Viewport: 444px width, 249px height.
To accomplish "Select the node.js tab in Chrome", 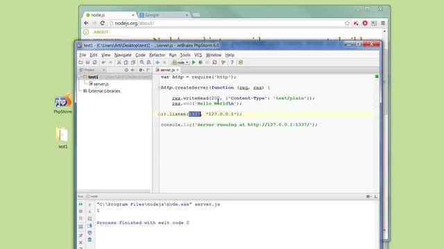I will [110, 15].
